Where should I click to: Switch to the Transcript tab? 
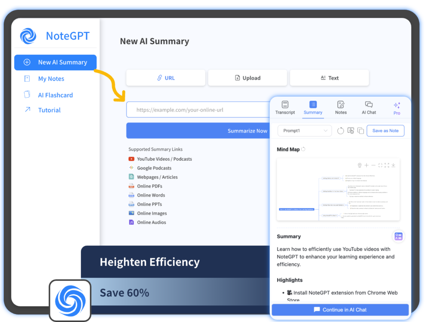(x=285, y=108)
